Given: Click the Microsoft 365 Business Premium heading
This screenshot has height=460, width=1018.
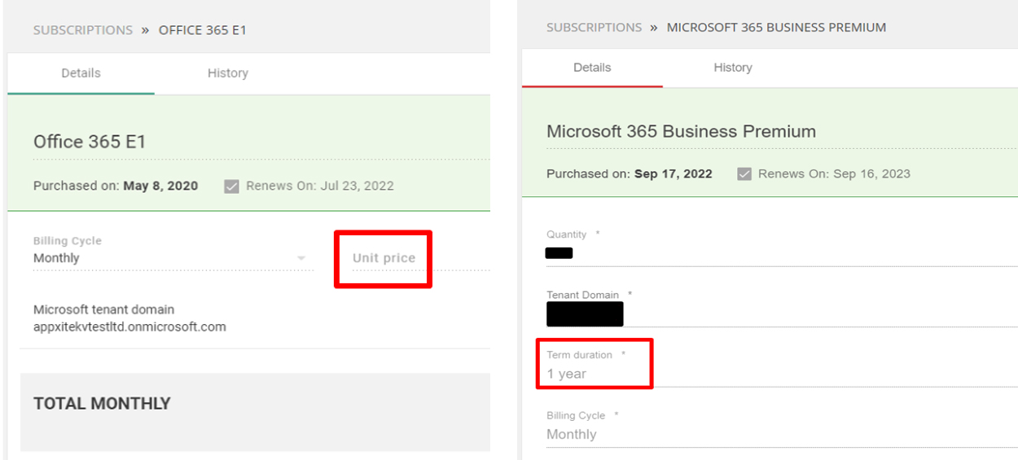Looking at the screenshot, I should [x=681, y=132].
